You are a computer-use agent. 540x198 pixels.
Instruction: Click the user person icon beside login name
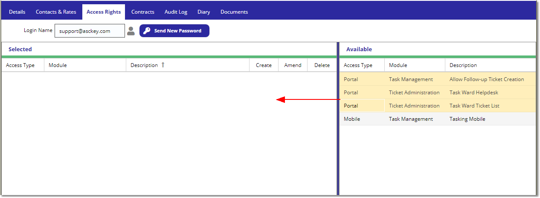point(131,31)
